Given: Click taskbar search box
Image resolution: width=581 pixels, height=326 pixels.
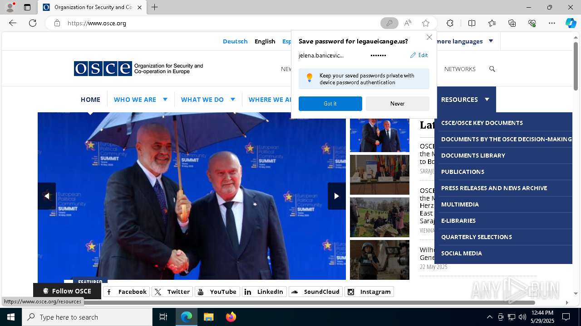Looking at the screenshot, I should [87, 317].
